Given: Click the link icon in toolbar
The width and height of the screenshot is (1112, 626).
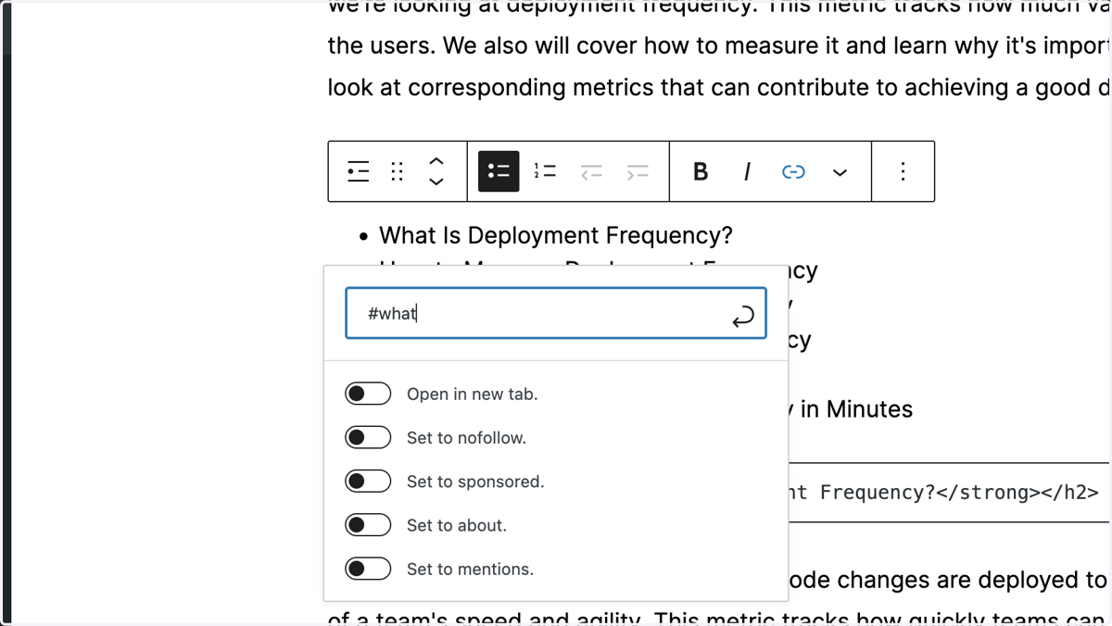Looking at the screenshot, I should 793,171.
